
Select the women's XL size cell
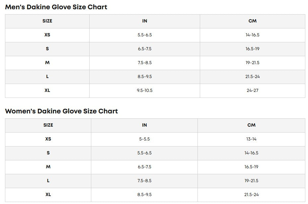coord(48,194)
